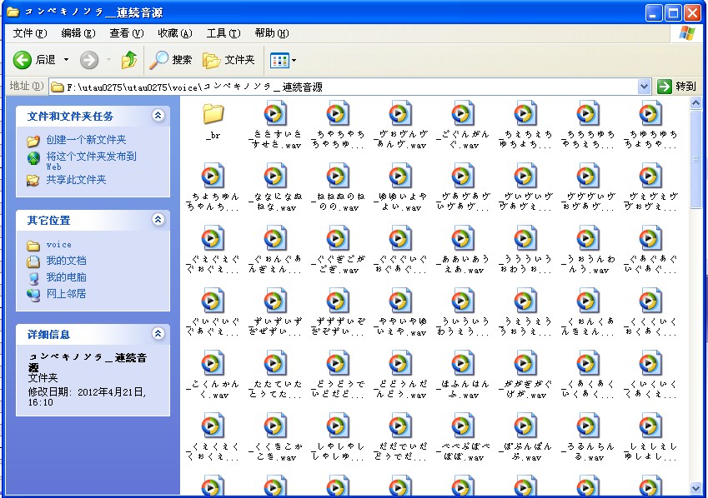This screenshot has width=708, height=498.
Task: Collapse the 其它位置 panel
Action: (x=158, y=220)
